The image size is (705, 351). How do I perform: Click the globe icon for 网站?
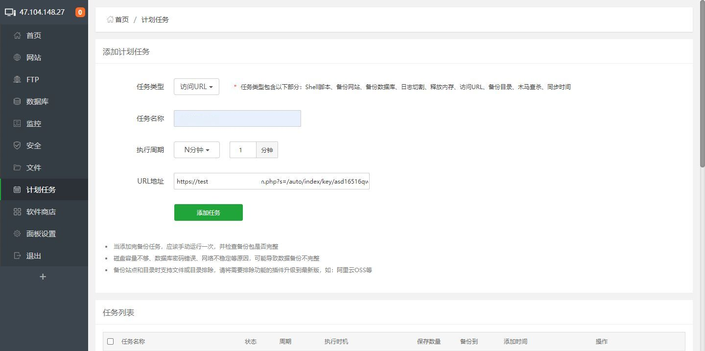17,57
